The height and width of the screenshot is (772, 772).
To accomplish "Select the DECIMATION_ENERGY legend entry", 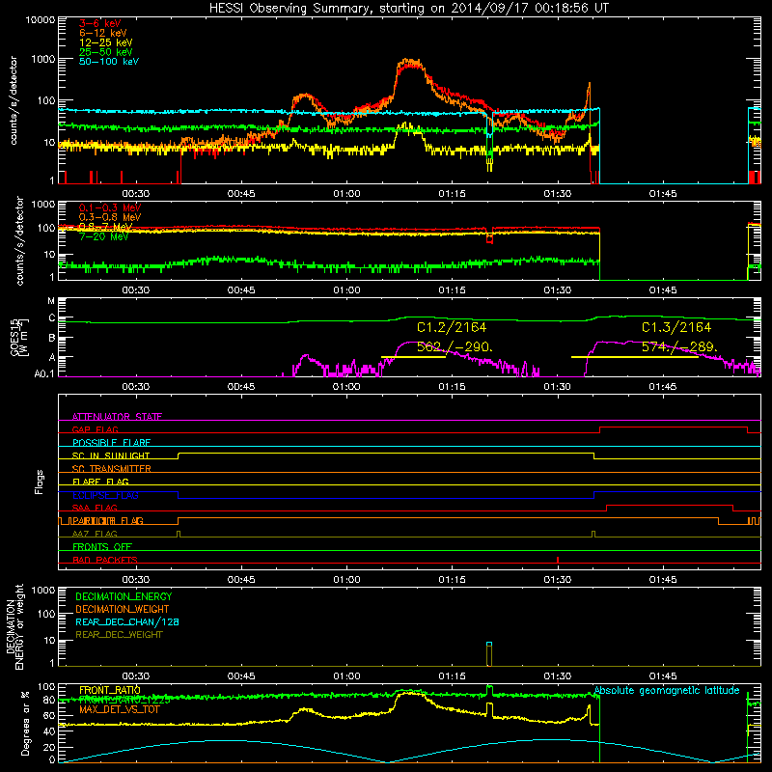I will click(x=124, y=596).
